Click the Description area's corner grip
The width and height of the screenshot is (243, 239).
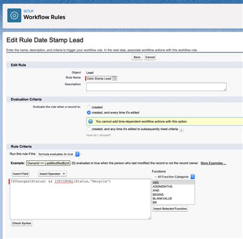(225, 90)
